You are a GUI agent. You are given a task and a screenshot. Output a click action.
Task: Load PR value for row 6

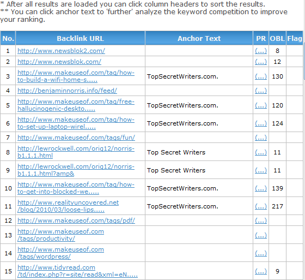point(261,123)
